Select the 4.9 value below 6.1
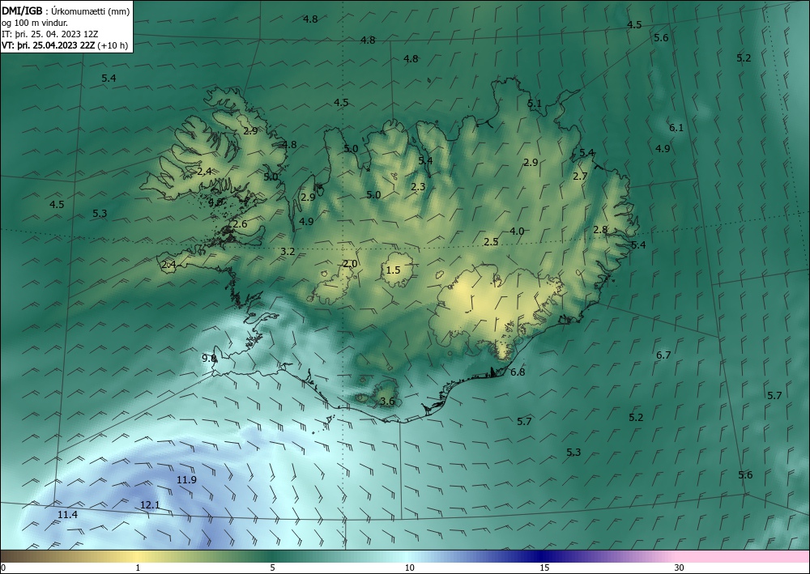 (663, 149)
